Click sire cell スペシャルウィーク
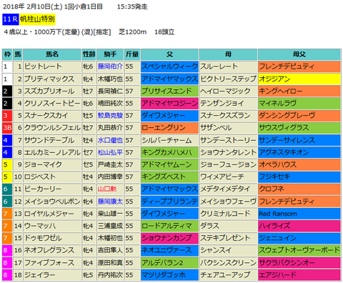The height and width of the screenshot is (283, 343). click(x=169, y=66)
